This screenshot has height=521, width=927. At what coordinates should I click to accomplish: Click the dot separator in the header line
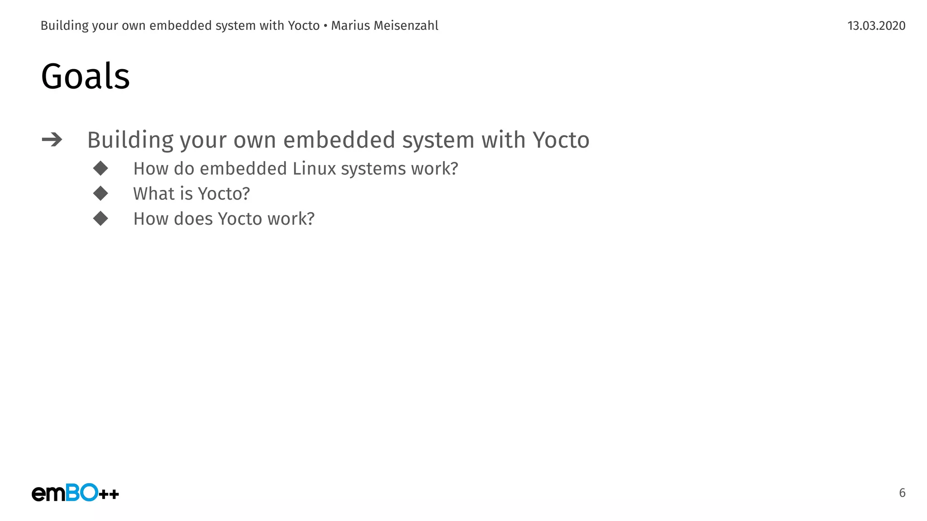[325, 26]
